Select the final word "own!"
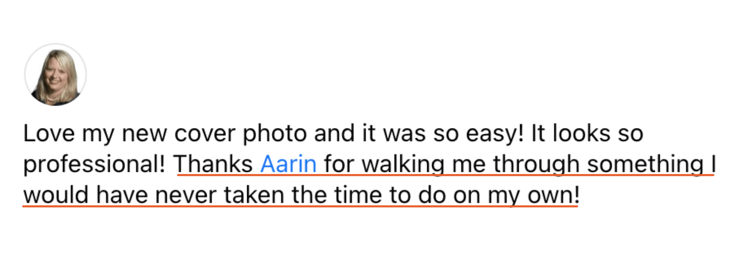Image resolution: width=740 pixels, height=256 pixels. [553, 195]
